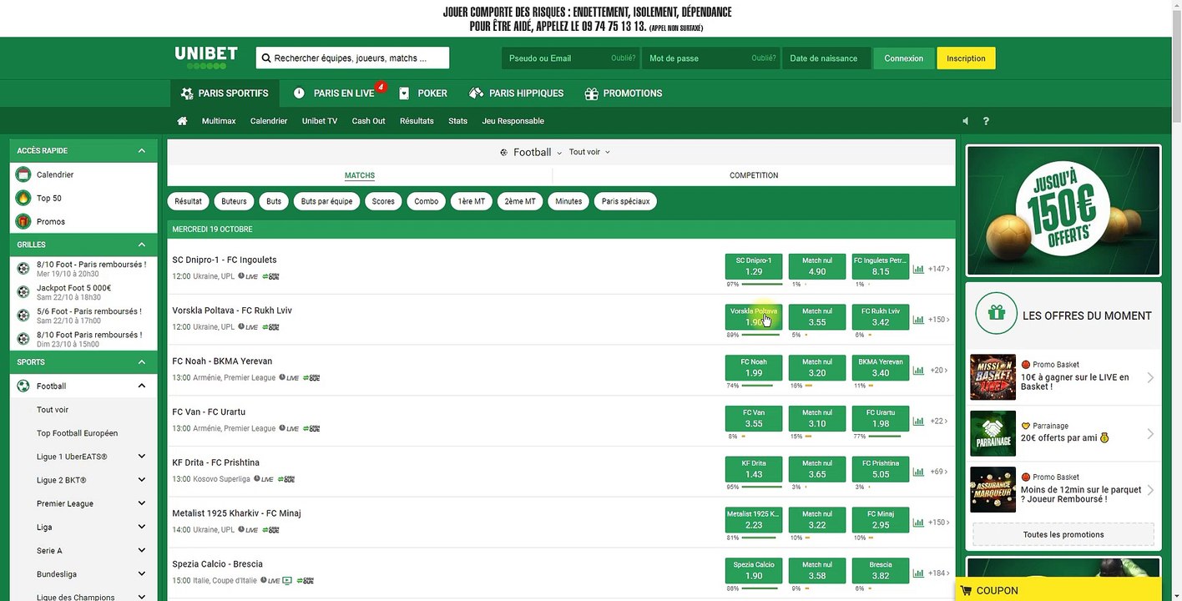Open help question mark icon
Viewport: 1182px width, 601px height.
[986, 121]
